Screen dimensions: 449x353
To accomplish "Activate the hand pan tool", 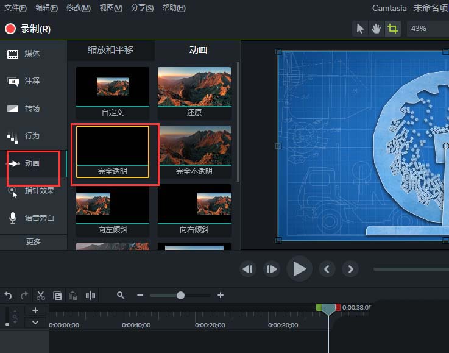I will pyautogui.click(x=377, y=29).
